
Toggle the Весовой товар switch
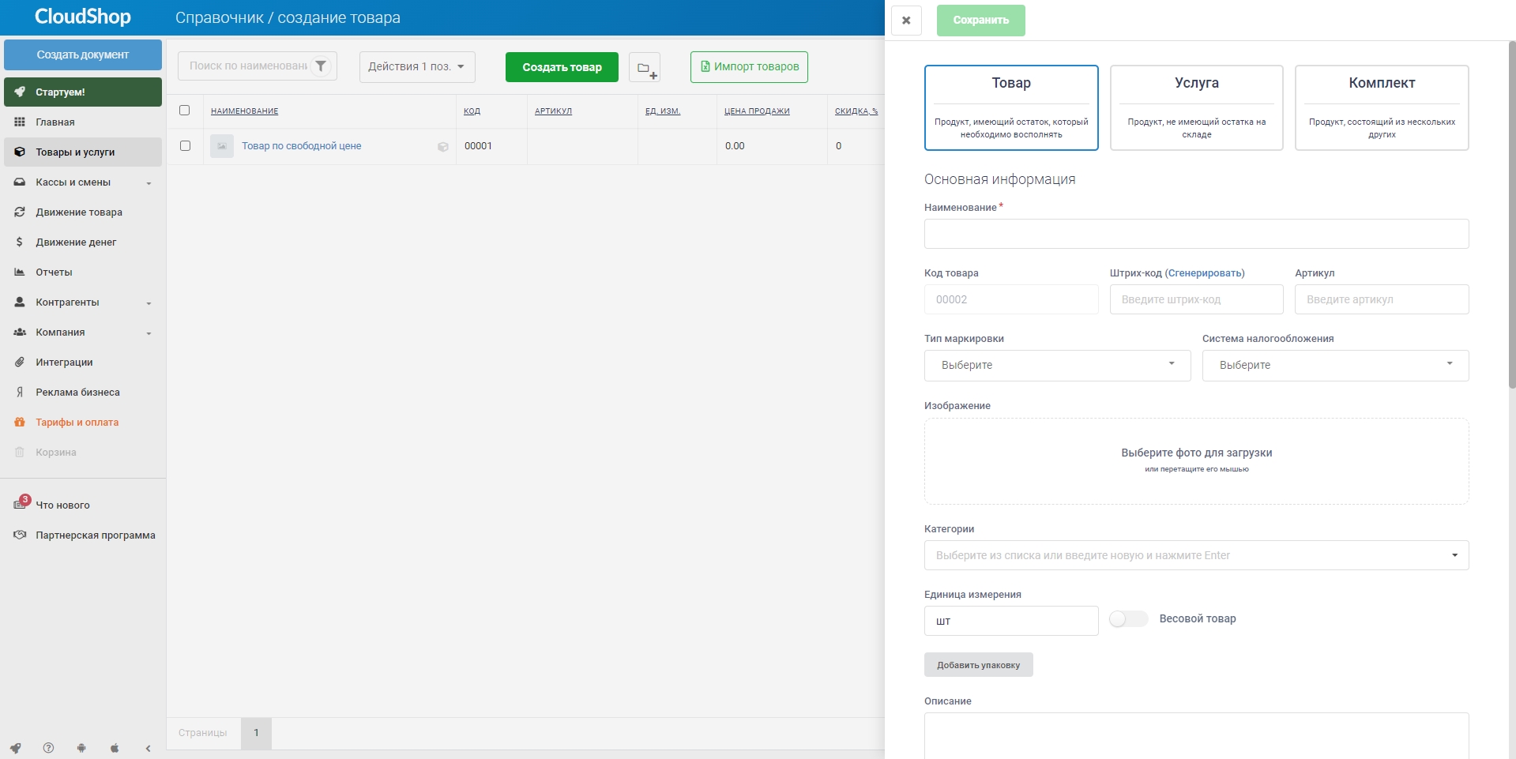point(1128,619)
